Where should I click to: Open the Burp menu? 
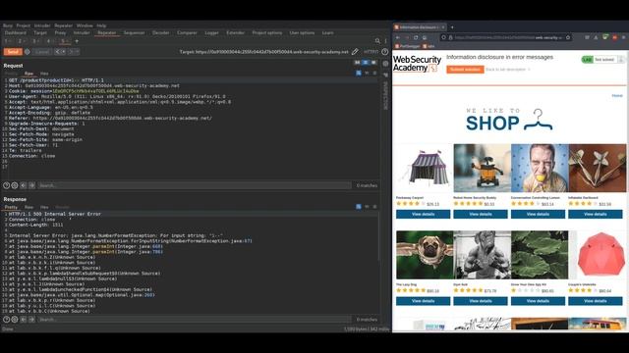pyautogui.click(x=7, y=25)
